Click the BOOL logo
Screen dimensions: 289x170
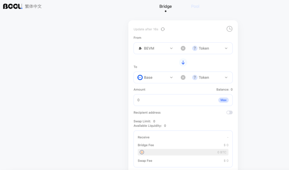[12, 6]
